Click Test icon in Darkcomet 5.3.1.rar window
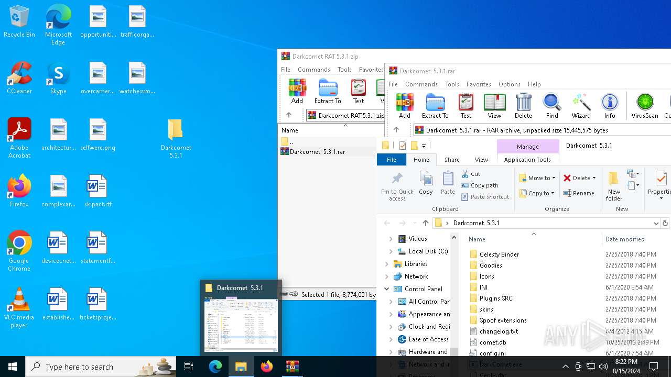 point(466,106)
